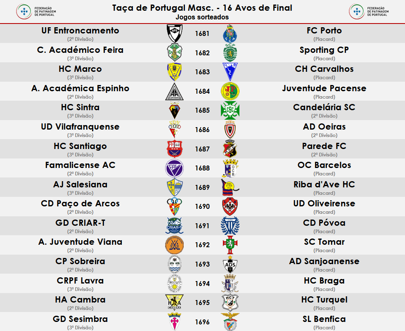405x331 pixels.
Task: Click the Juventude Pacense round crest
Action: (230, 91)
